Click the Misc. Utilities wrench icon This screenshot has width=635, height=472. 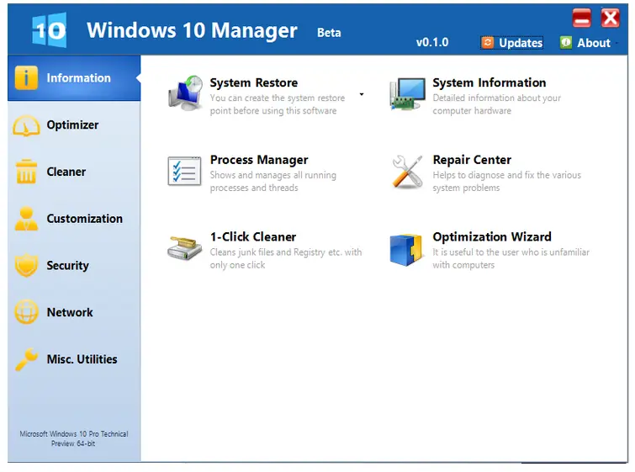[x=26, y=359]
